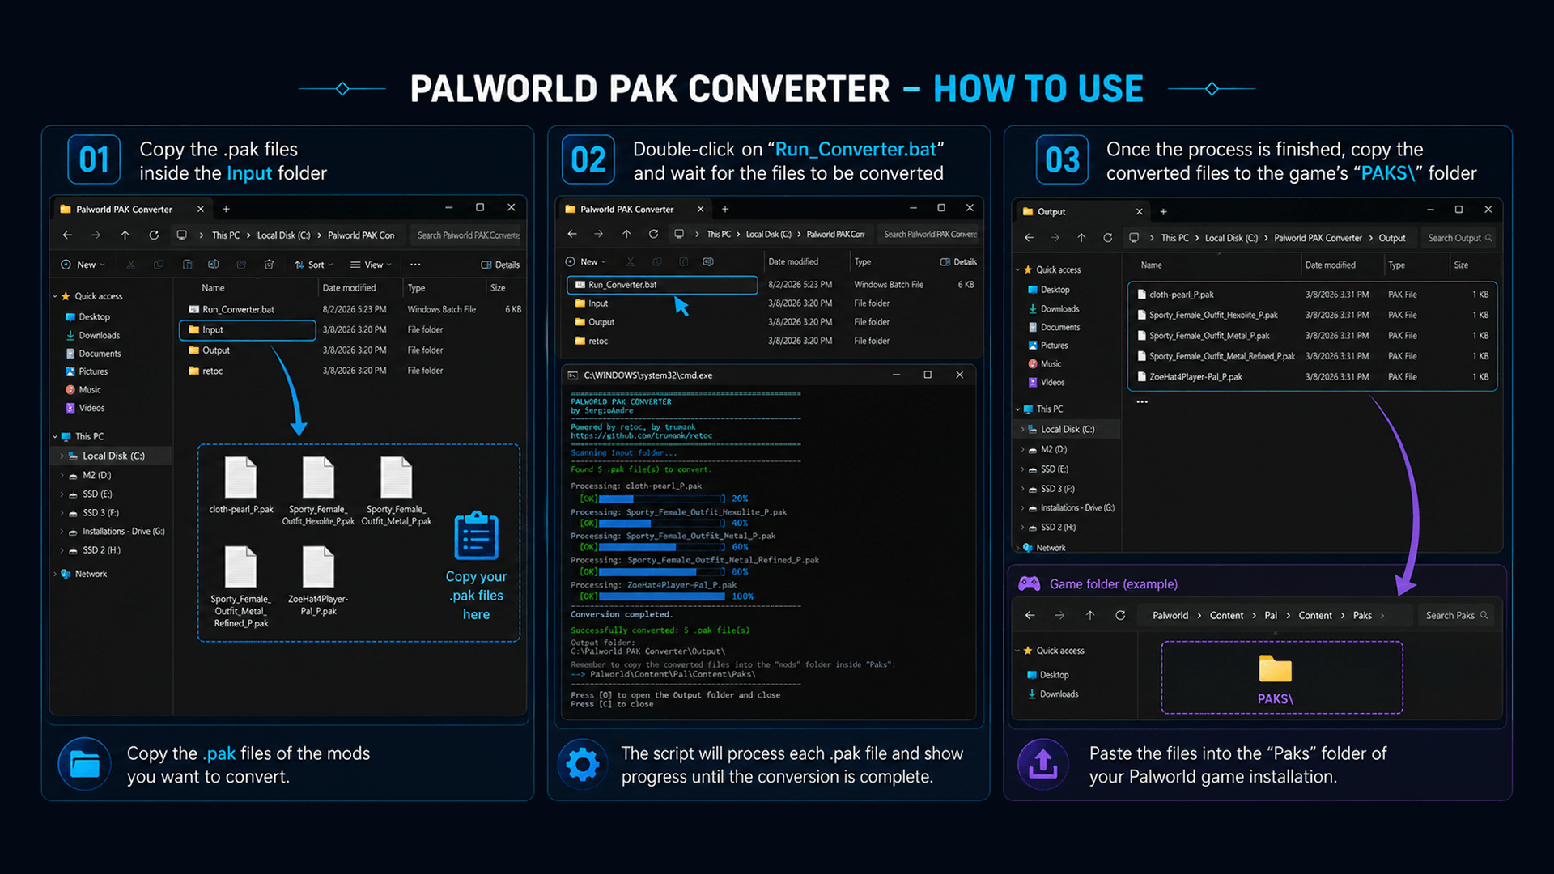Click Local Disk (C:) breadcrumb in step 01
This screenshot has height=874, width=1554.
[x=283, y=235]
